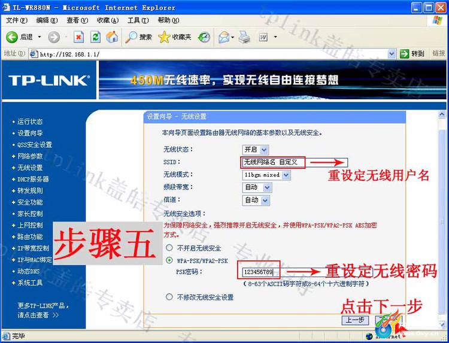Expand 网络参数 in sidebar

tap(30, 156)
